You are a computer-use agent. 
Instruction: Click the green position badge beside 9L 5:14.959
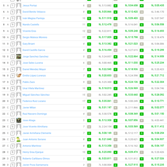(142, 57)
